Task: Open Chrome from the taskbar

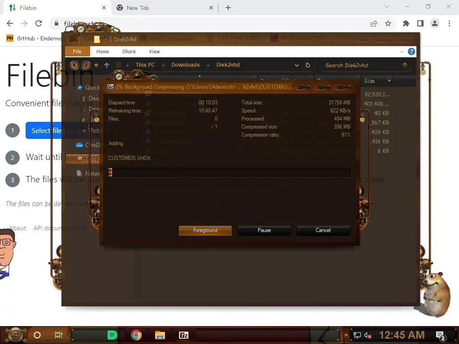Action: (x=136, y=335)
